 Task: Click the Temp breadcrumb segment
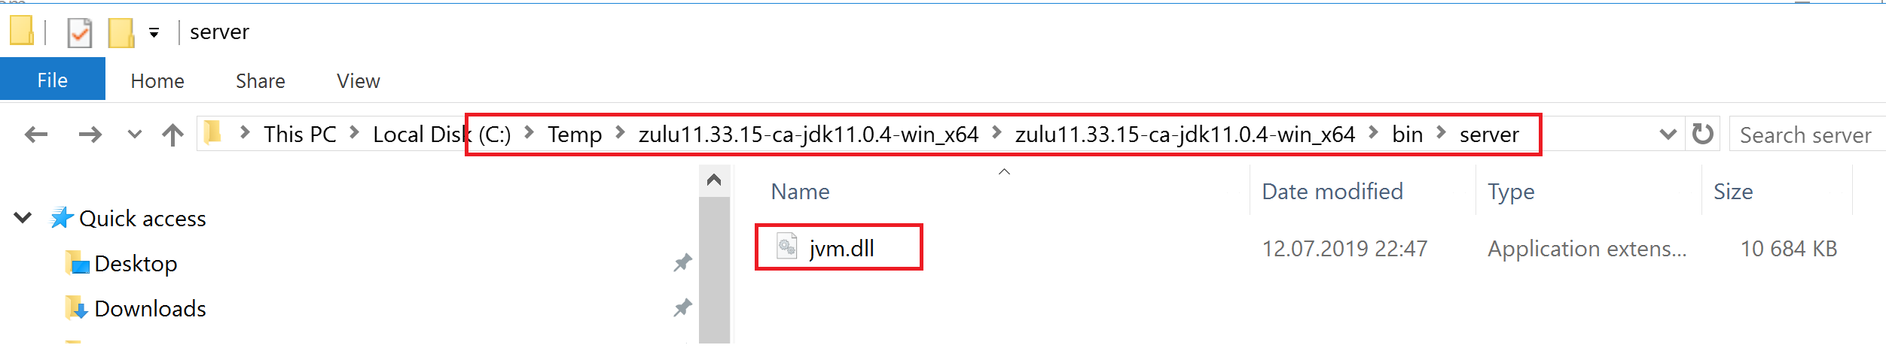pyautogui.click(x=574, y=135)
